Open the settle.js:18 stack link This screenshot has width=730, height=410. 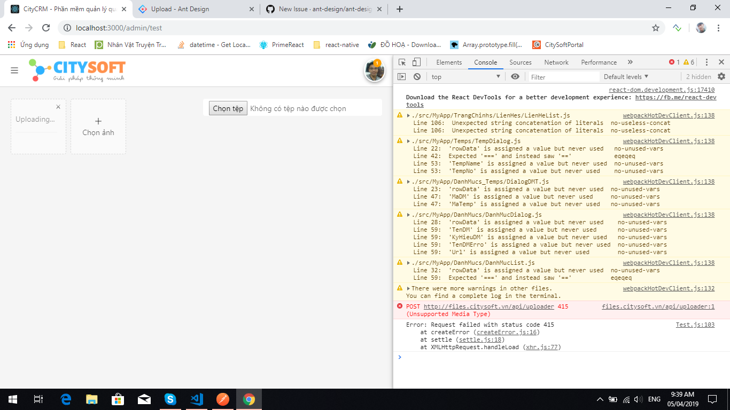(x=480, y=340)
